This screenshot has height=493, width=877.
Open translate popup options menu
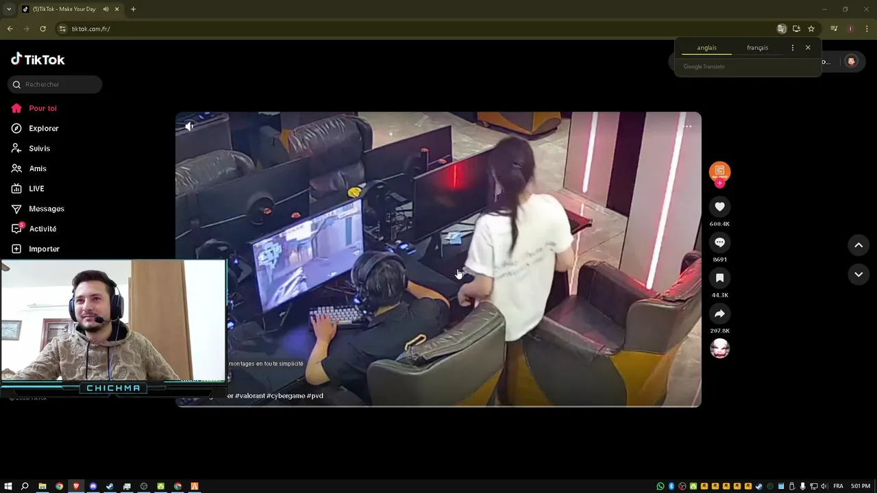pos(793,48)
